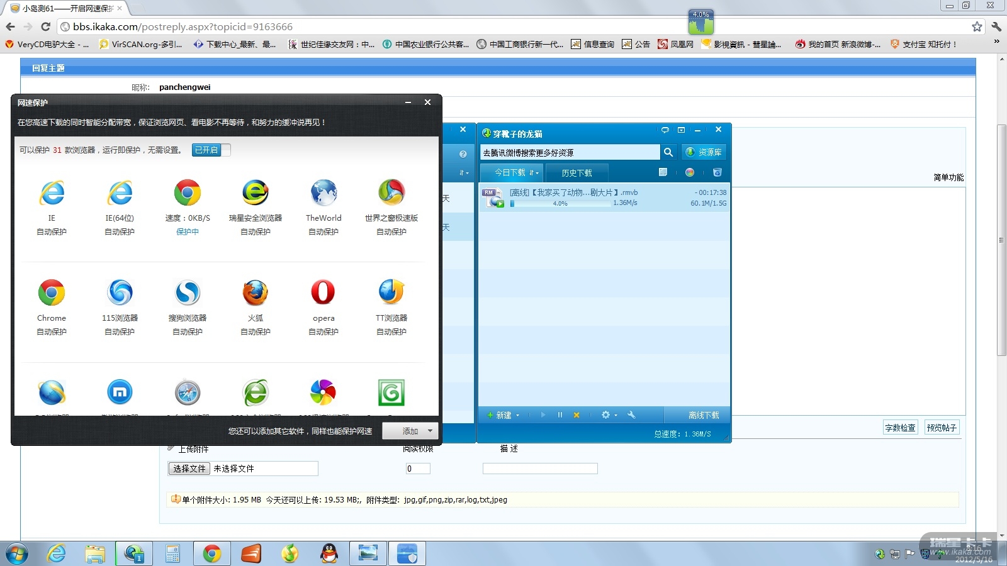Open the sort dropdown in the left blue panel

464,173
